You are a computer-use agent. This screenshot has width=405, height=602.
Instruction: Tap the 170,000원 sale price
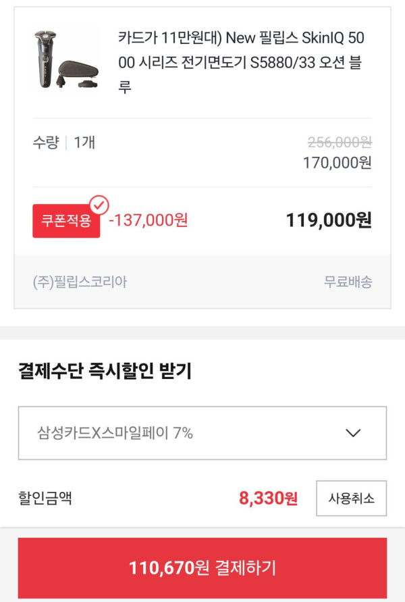(337, 163)
